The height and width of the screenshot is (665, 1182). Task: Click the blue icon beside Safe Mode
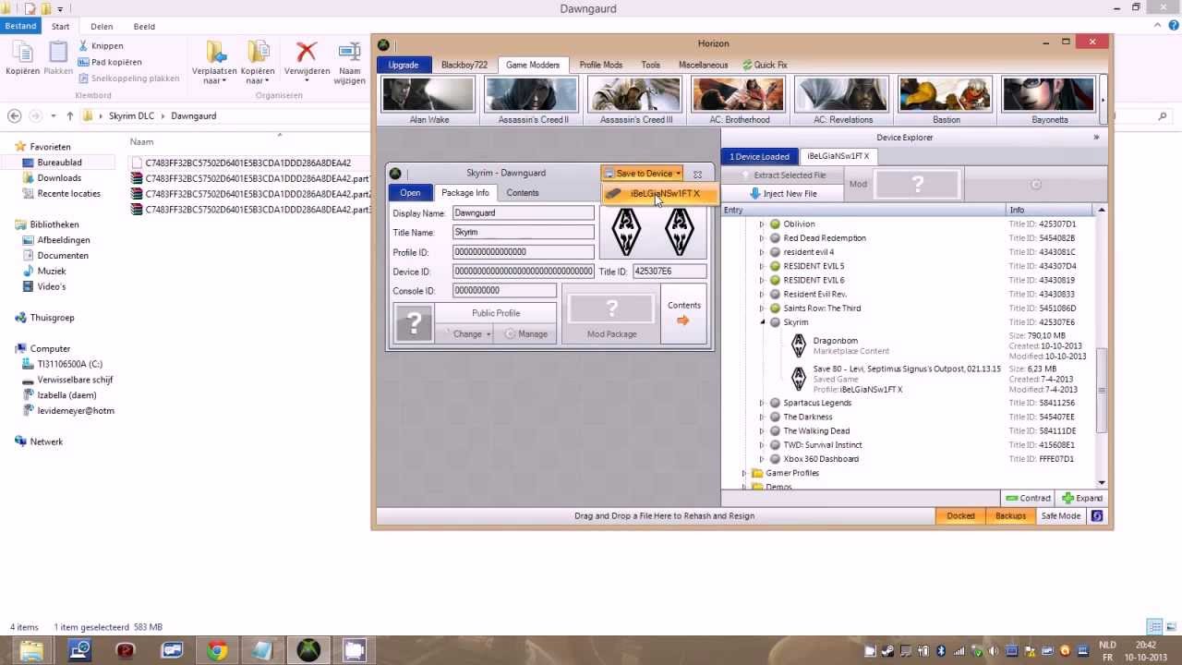pos(1097,516)
